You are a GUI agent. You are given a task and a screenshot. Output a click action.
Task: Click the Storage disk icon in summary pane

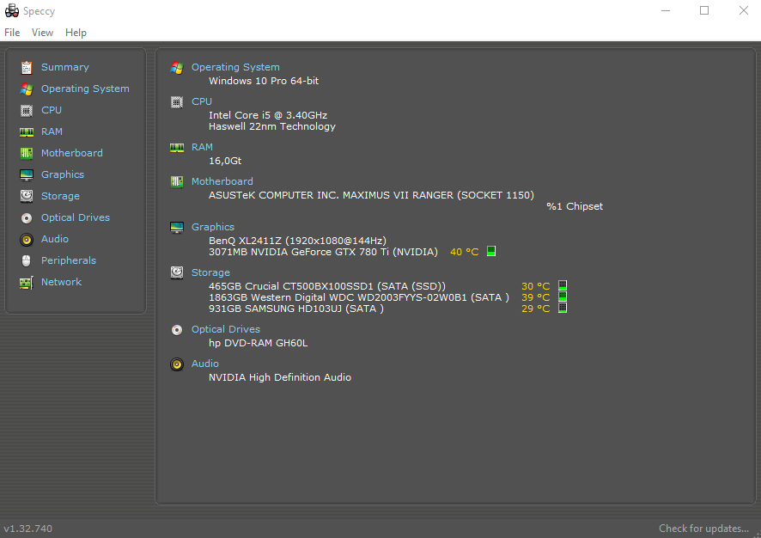tap(177, 272)
